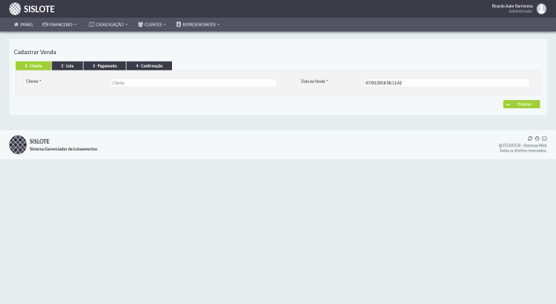This screenshot has width=556, height=304.
Task: Expand the Financeiro dropdown chevron
Action: tap(75, 24)
